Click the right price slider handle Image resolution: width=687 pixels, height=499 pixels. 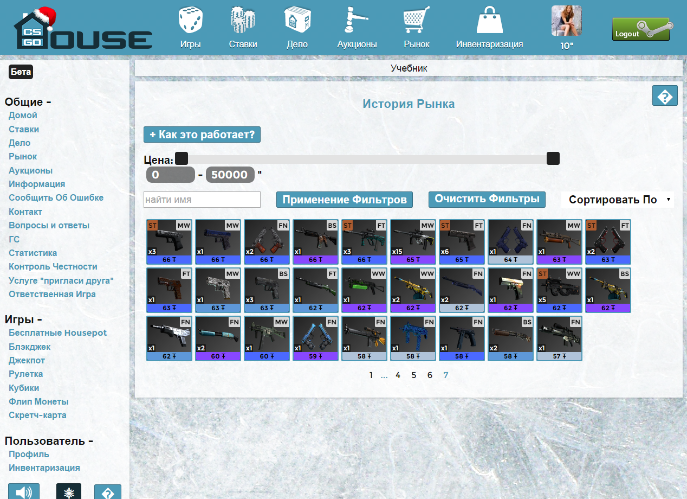click(553, 158)
